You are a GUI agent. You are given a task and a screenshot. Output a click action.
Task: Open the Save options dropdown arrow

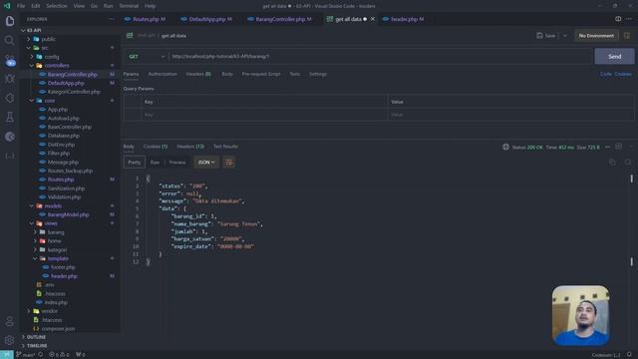click(565, 36)
